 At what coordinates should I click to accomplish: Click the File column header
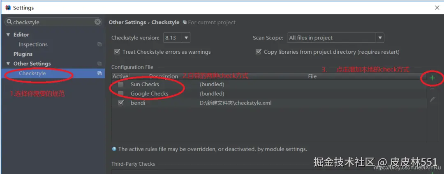312,76
